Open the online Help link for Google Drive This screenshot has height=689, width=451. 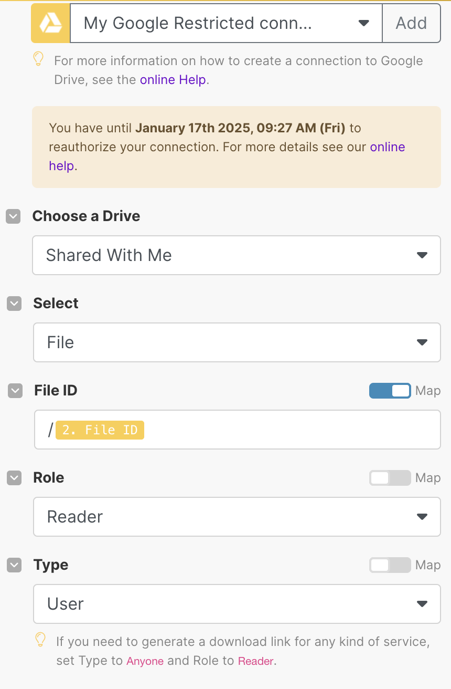tap(173, 80)
